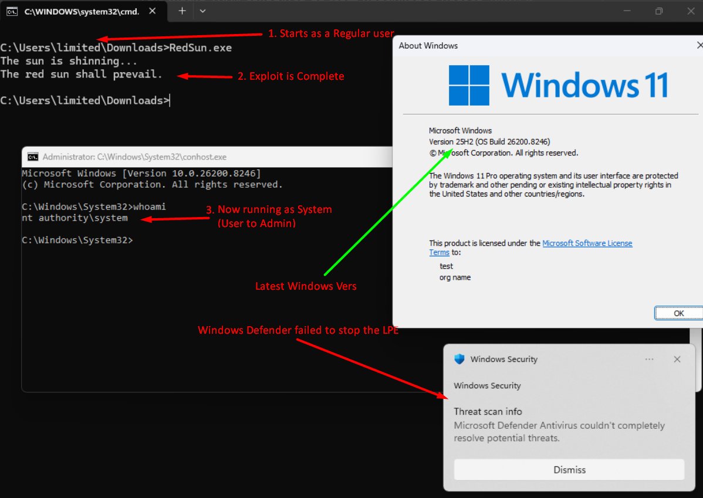
Task: Click OK in About Windows dialog
Action: [x=678, y=313]
